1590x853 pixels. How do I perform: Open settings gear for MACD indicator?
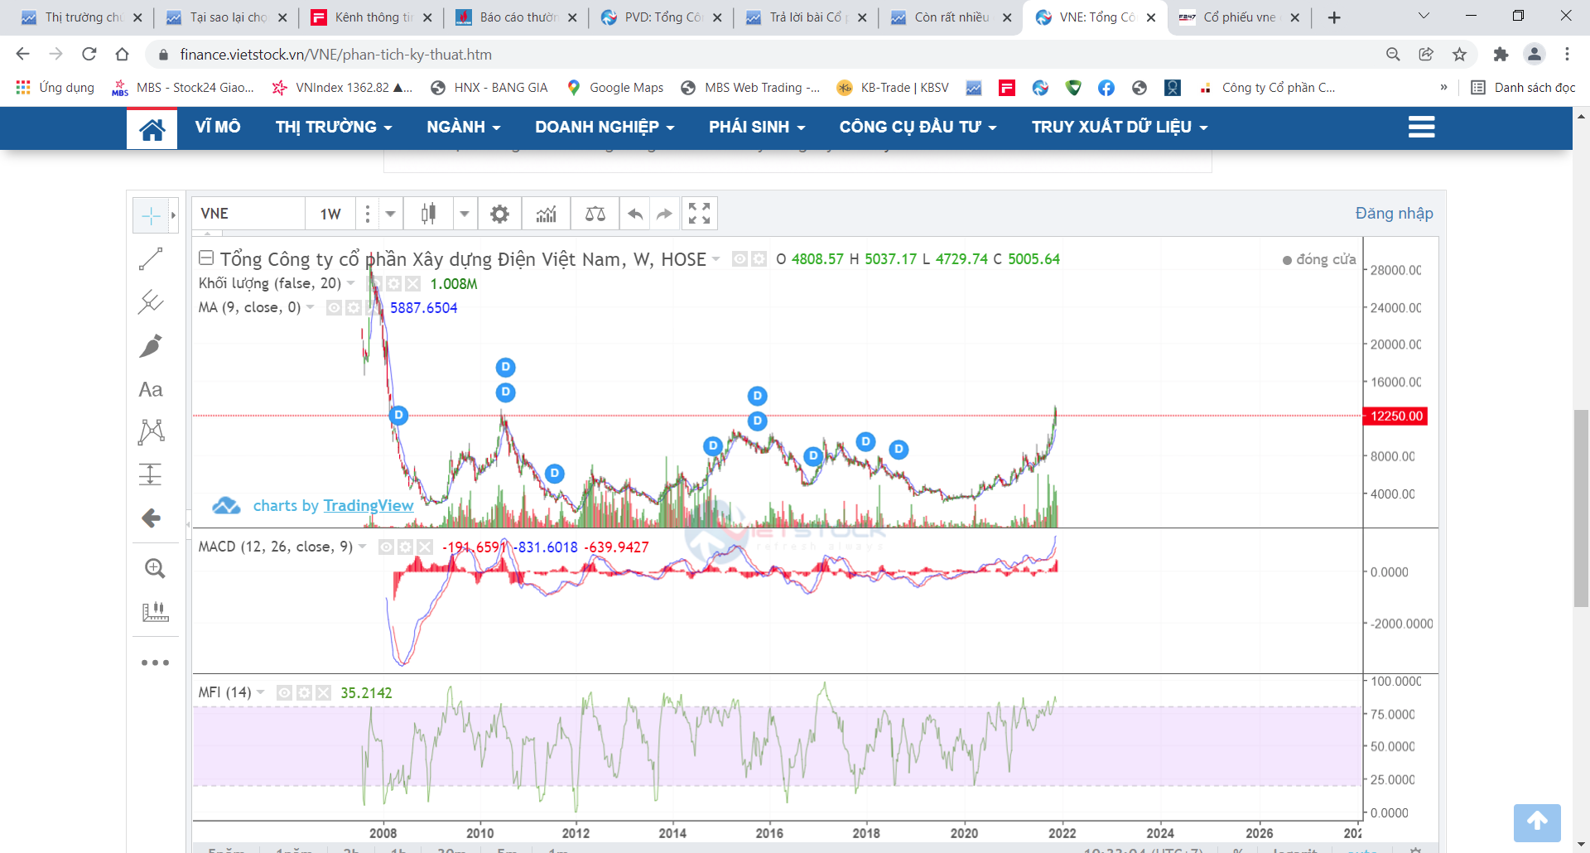405,547
